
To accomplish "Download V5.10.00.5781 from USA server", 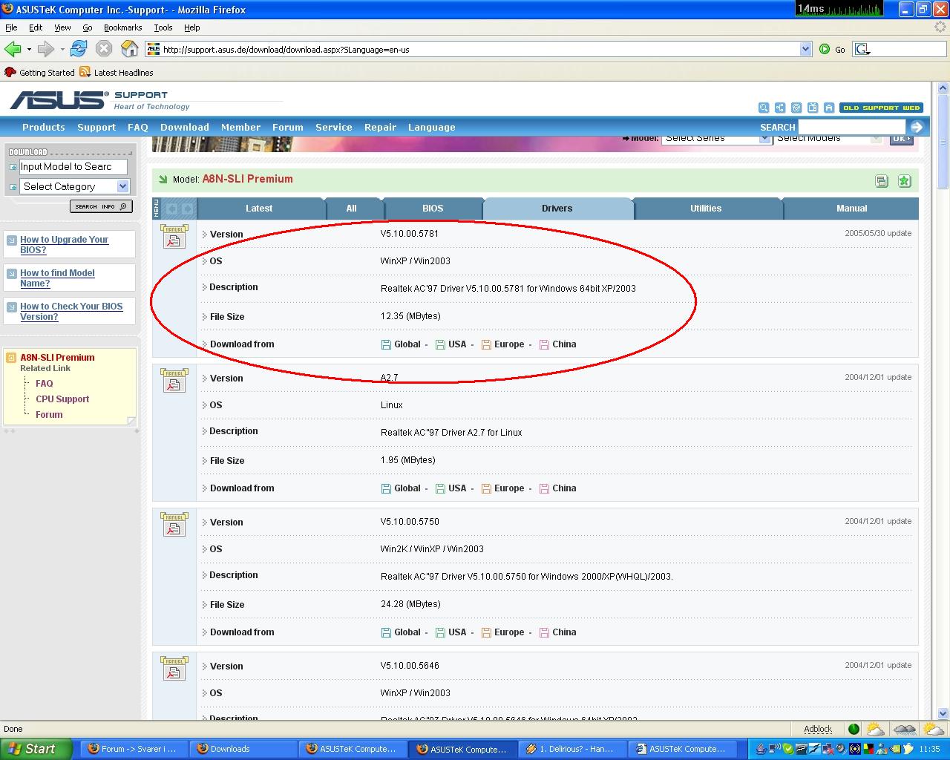I will pos(451,344).
